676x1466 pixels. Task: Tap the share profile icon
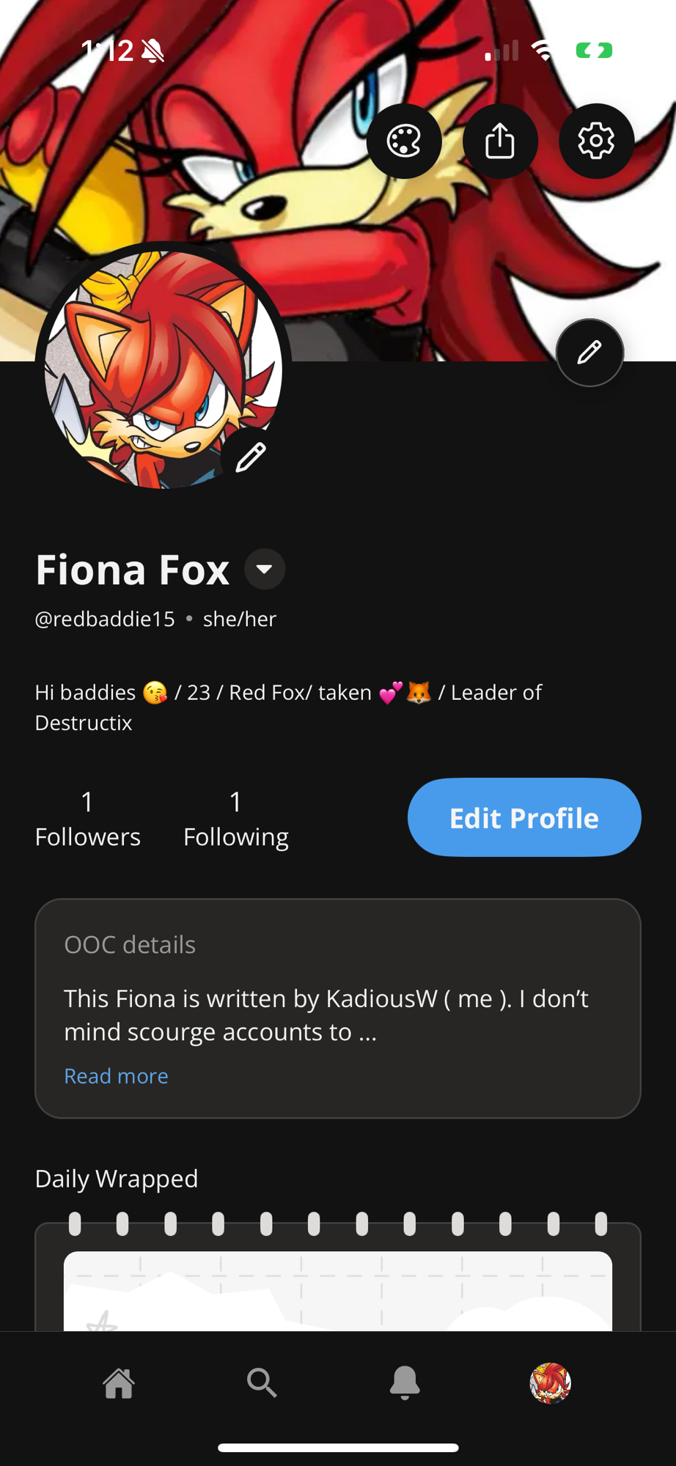500,141
